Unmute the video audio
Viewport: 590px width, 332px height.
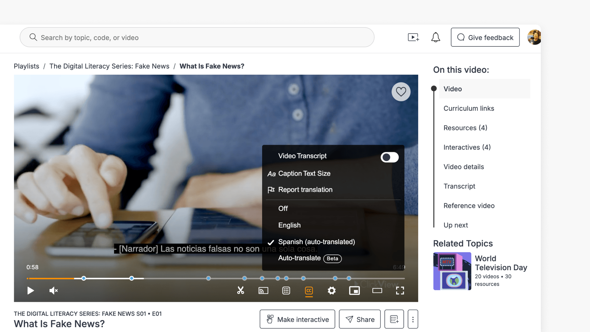[53, 290]
